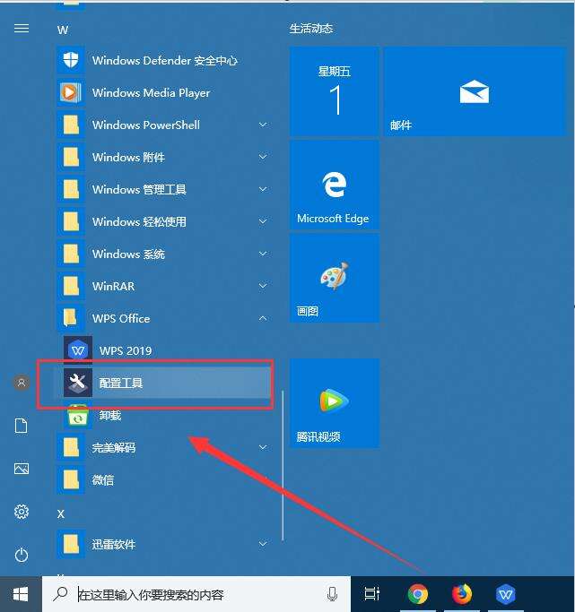Click the Windows Start button
The height and width of the screenshot is (612, 575).
point(21,594)
